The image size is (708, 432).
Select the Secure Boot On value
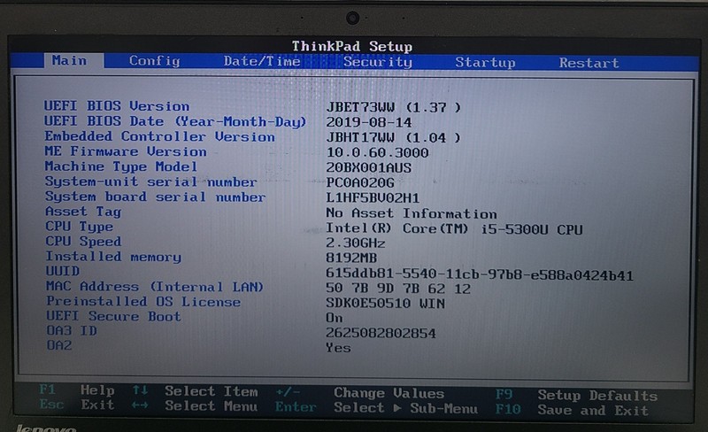335,318
